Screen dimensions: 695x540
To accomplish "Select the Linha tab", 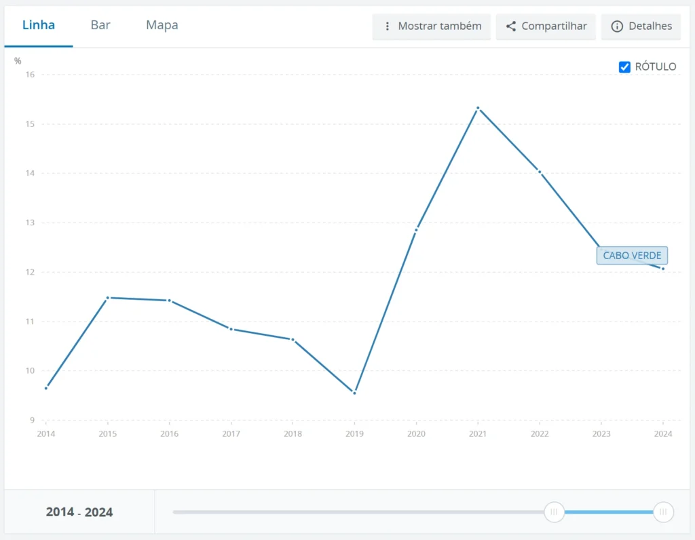I will click(39, 24).
